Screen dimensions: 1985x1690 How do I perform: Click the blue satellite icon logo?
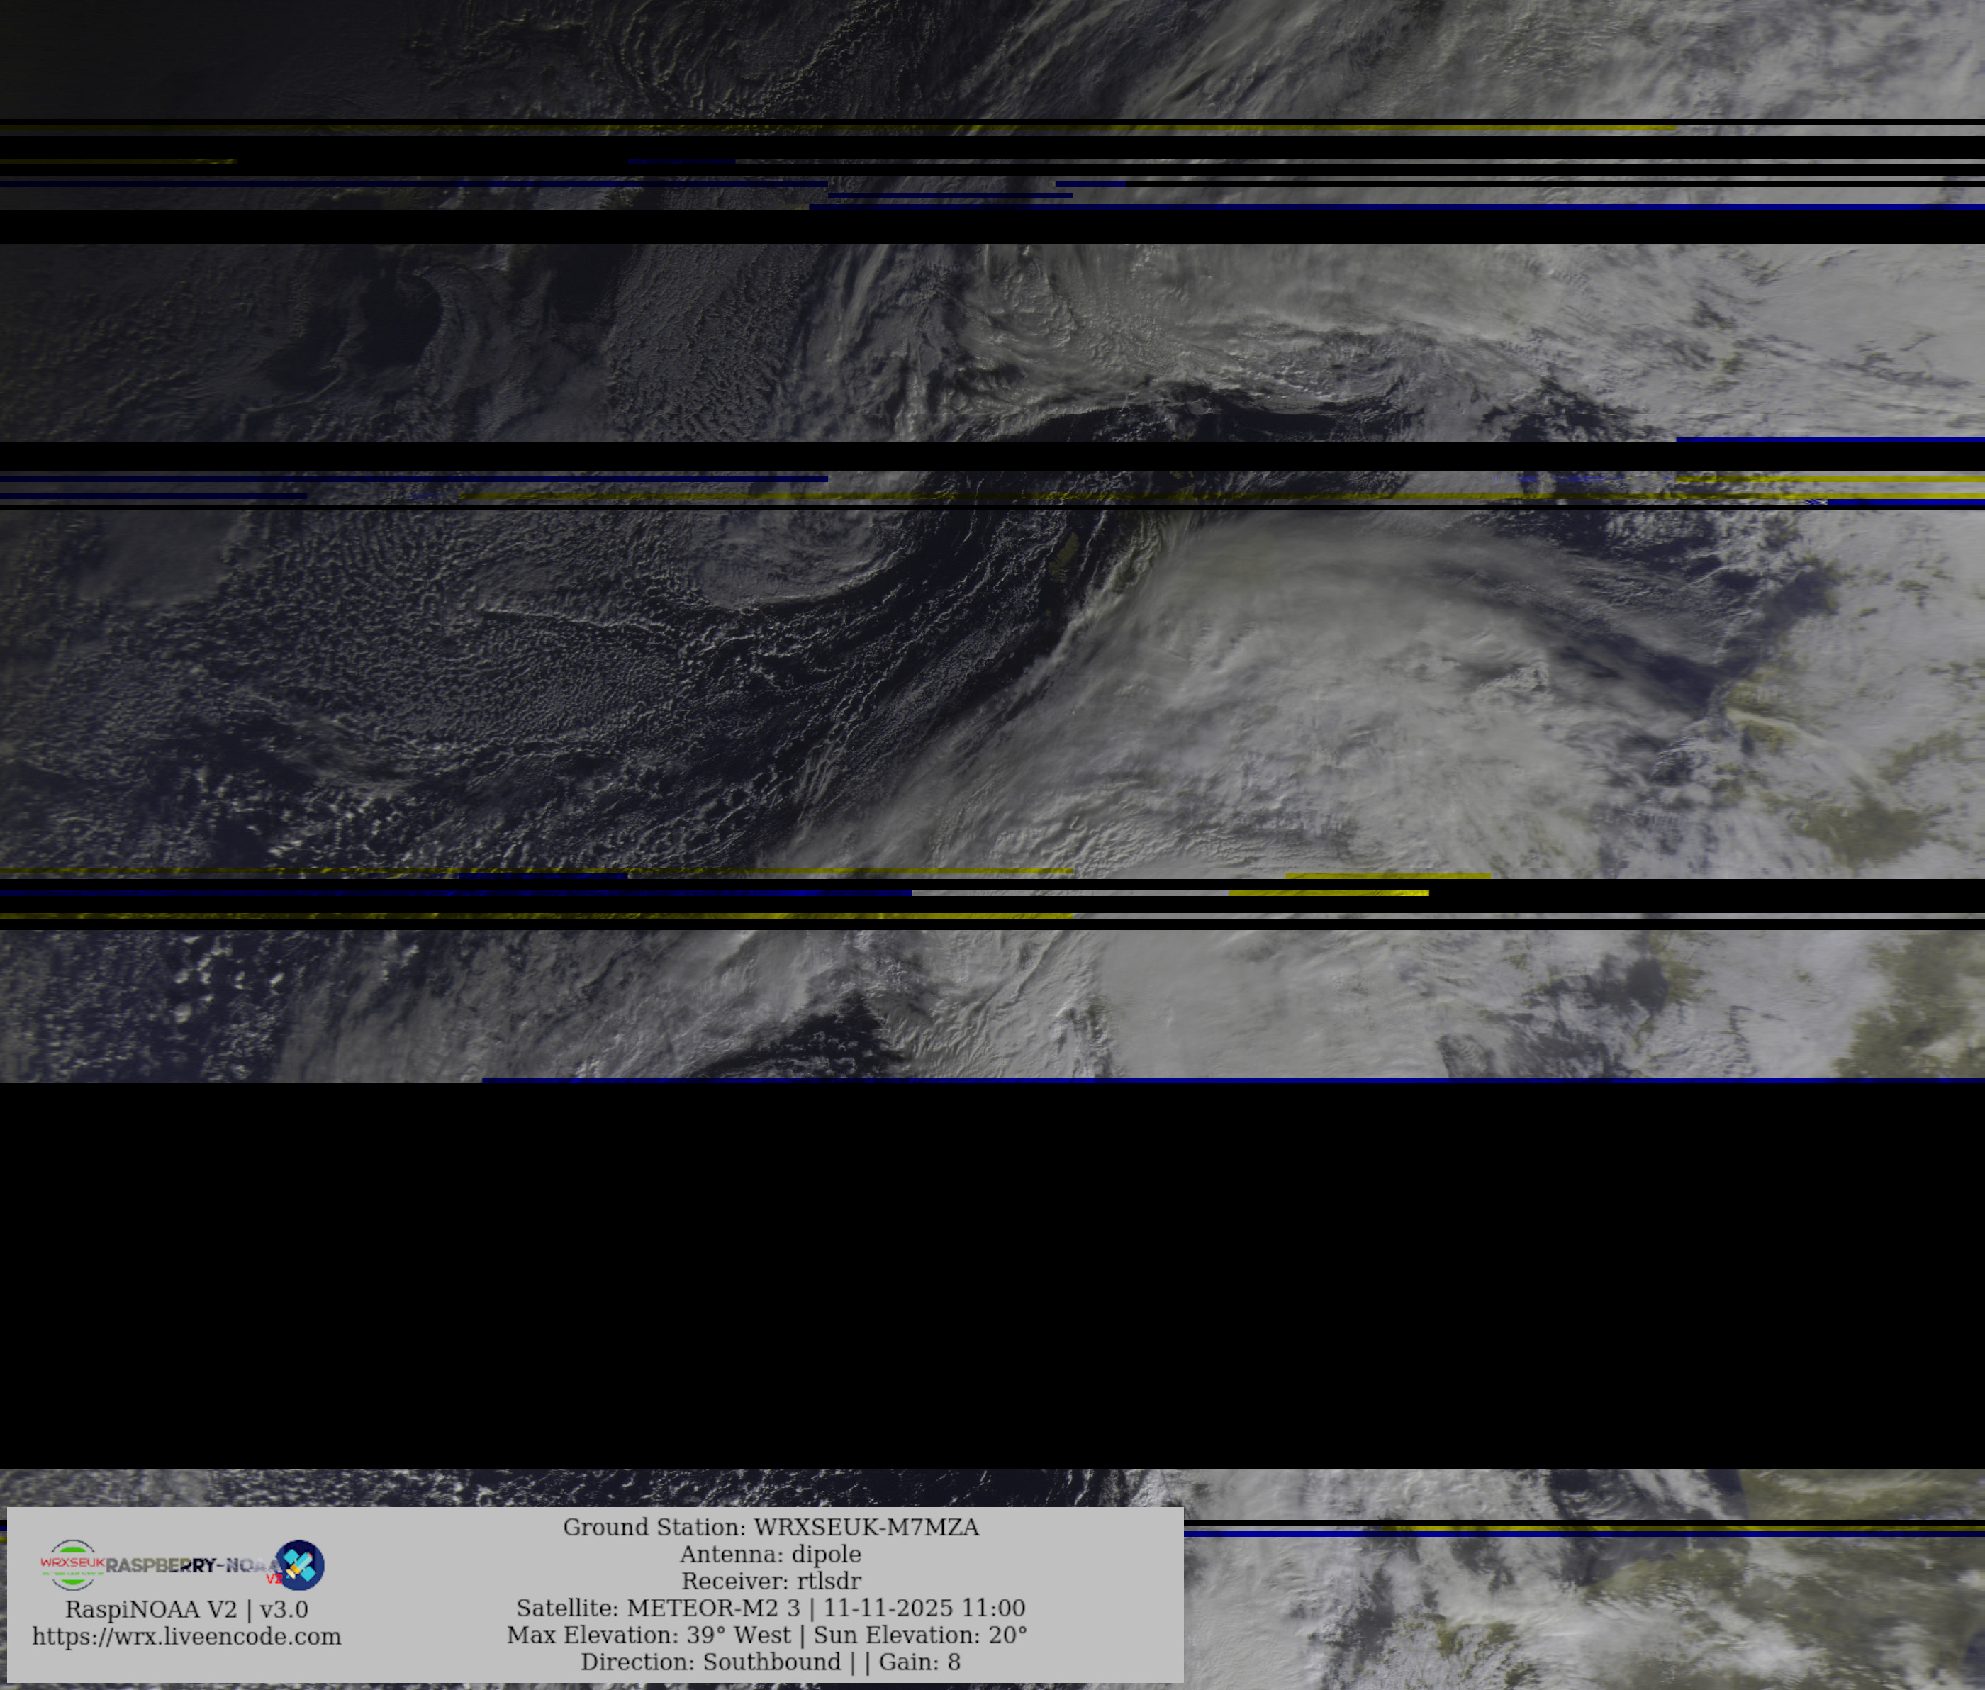coord(300,1565)
